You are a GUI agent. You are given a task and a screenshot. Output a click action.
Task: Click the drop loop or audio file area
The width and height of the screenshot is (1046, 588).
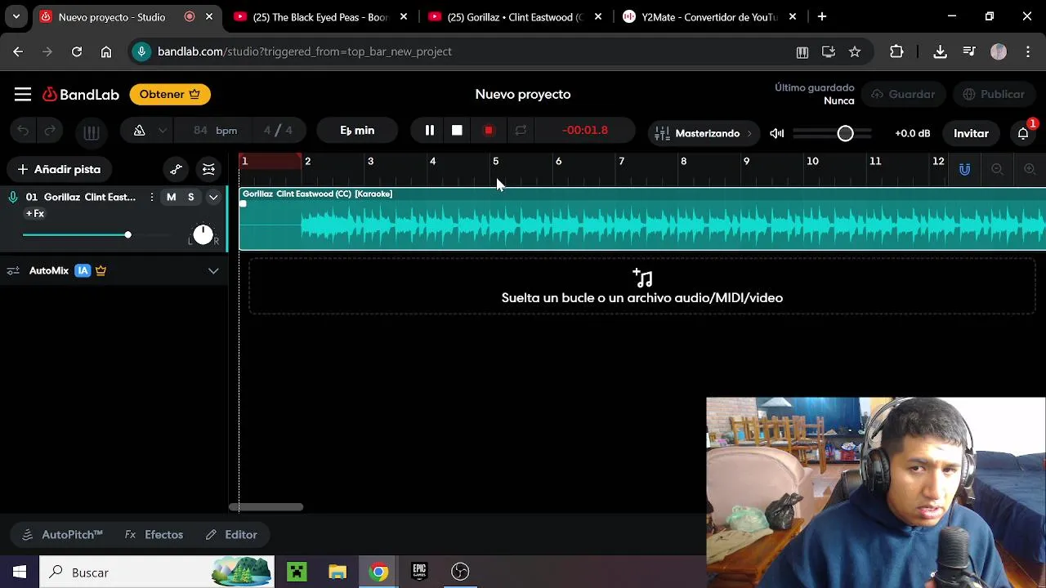pos(642,286)
